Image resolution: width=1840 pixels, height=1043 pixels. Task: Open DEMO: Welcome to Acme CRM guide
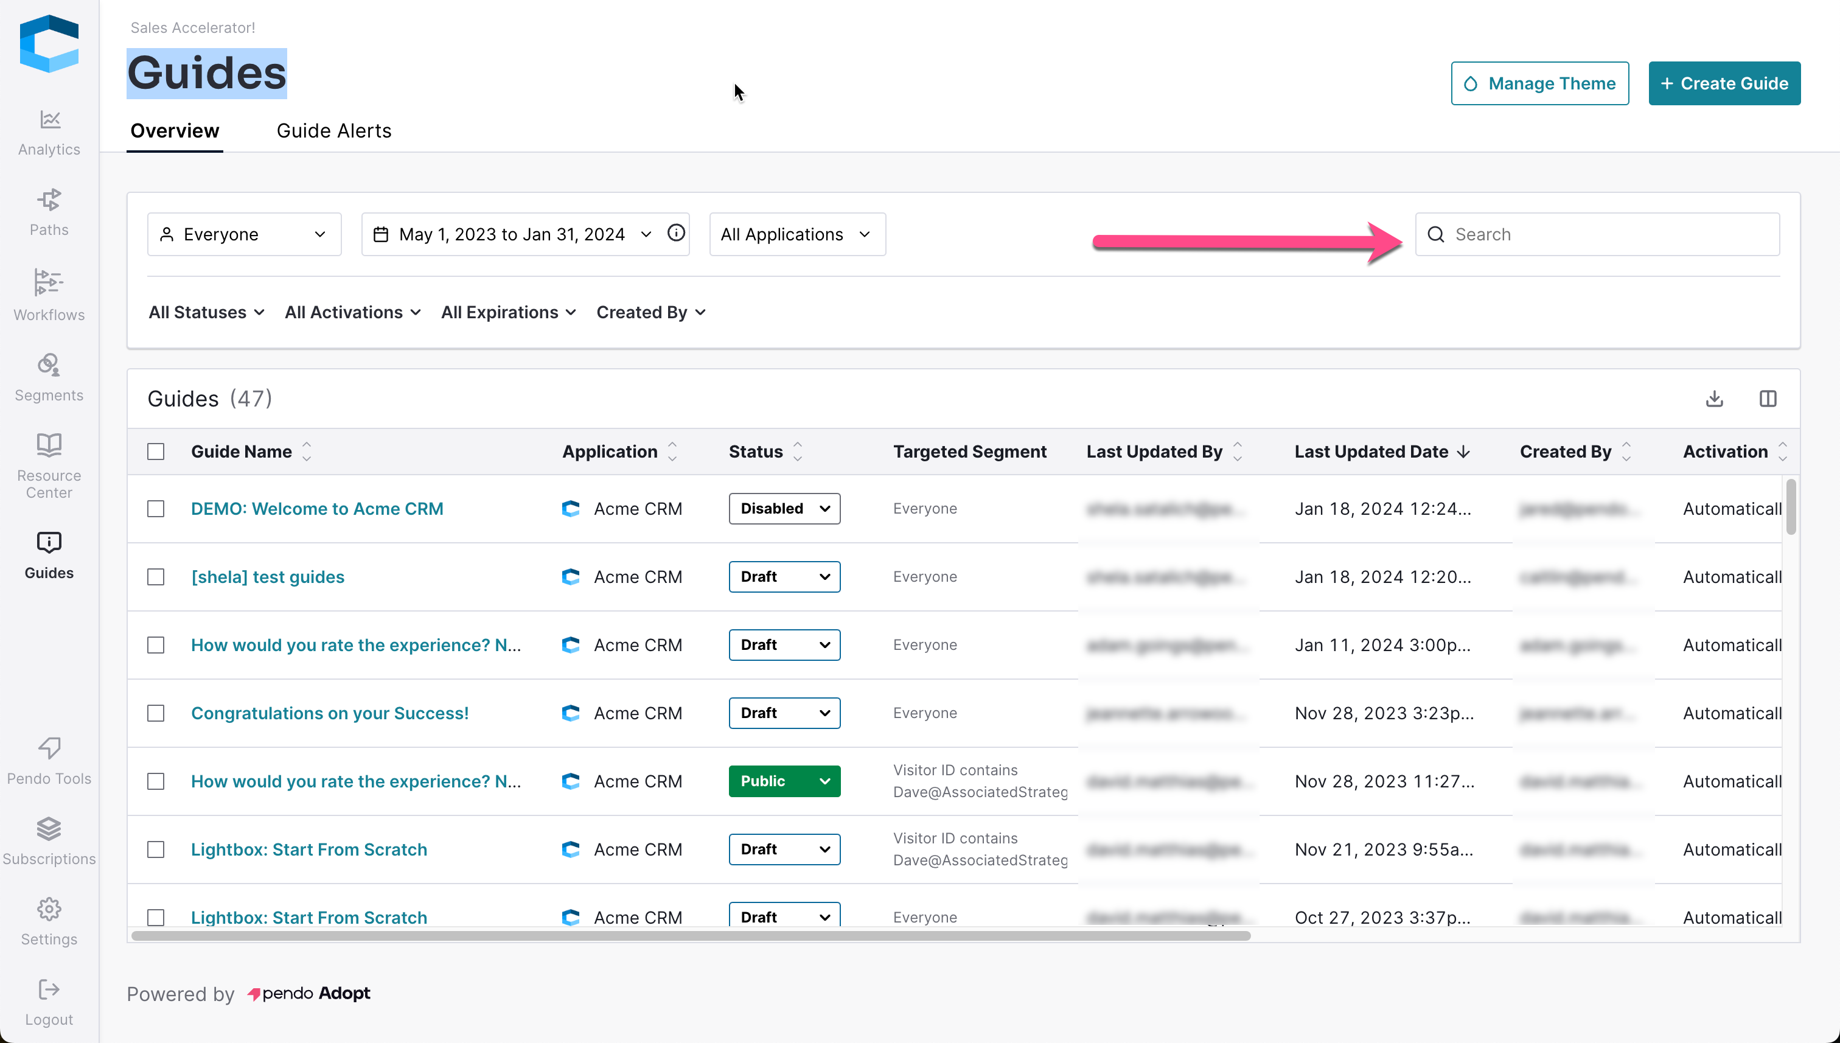click(x=317, y=509)
